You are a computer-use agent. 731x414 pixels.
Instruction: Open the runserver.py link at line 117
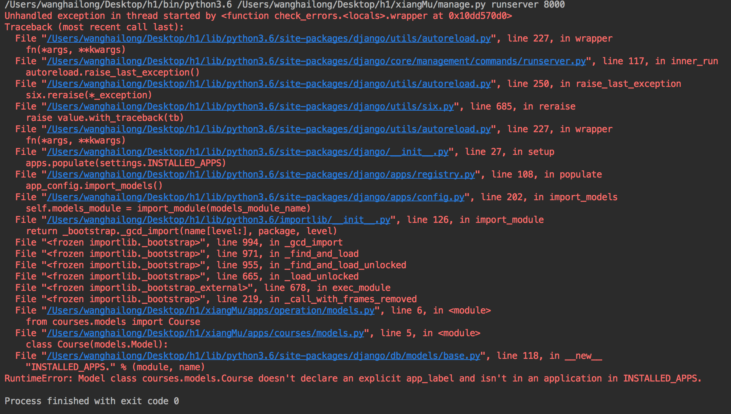(316, 61)
